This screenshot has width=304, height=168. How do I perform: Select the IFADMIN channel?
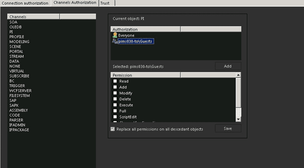click(x=17, y=125)
